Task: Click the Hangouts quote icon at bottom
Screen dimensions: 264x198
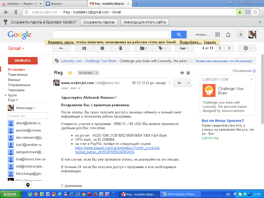Action: click(28, 185)
